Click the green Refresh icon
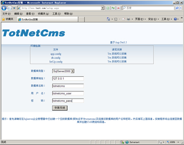The height and width of the screenshot is (145, 184). 113,8
